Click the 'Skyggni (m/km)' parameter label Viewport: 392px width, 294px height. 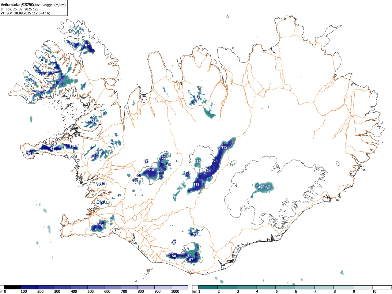tap(54, 5)
